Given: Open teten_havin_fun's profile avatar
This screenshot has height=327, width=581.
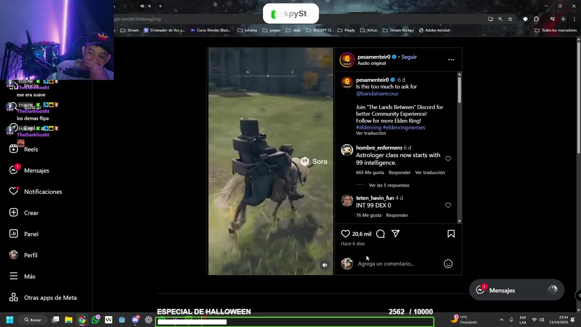Looking at the screenshot, I should pos(347,200).
